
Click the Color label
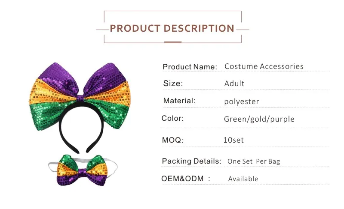172,118
